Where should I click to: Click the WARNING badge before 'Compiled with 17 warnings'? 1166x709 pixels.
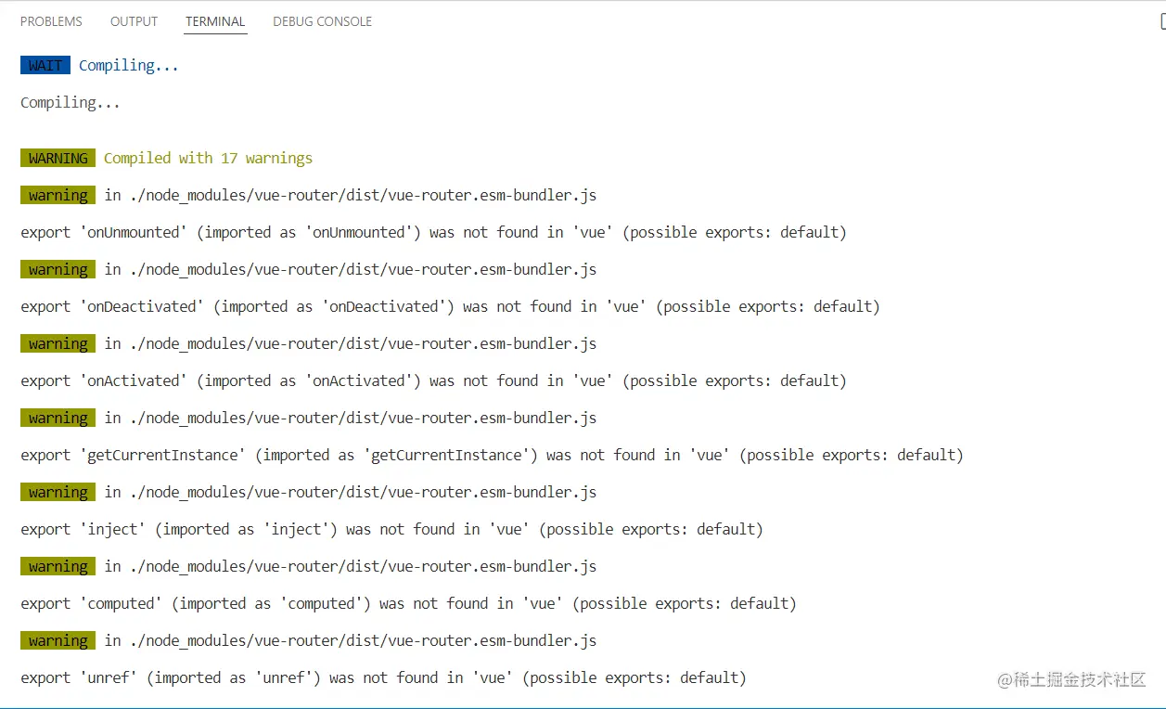tap(58, 158)
